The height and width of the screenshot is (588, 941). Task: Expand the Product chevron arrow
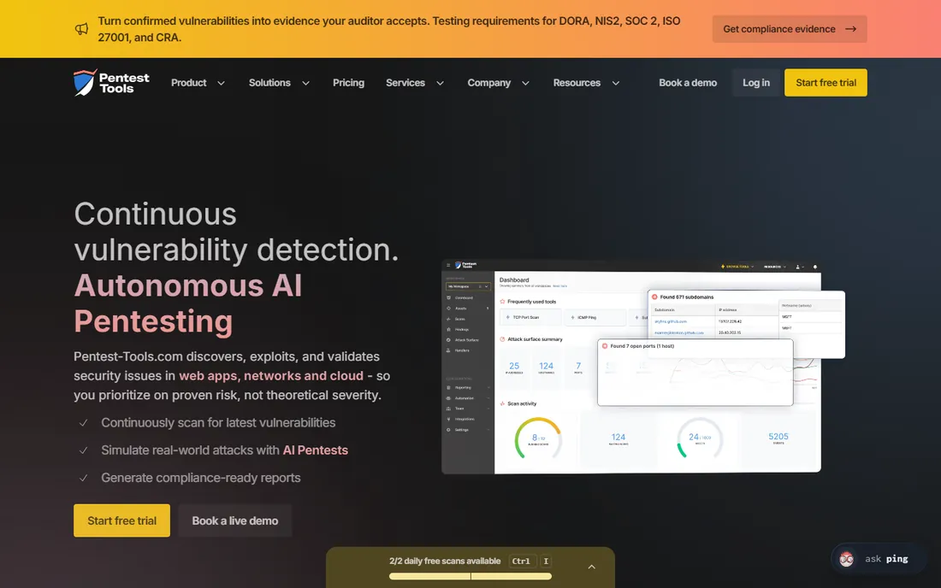(221, 83)
